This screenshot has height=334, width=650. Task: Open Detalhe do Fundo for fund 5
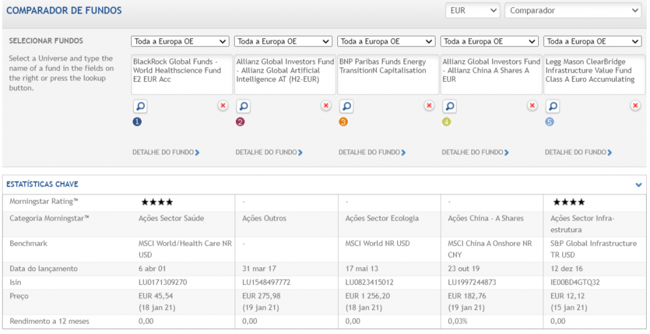click(x=578, y=152)
